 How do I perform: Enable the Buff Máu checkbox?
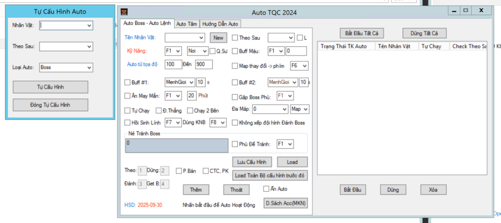235,51
